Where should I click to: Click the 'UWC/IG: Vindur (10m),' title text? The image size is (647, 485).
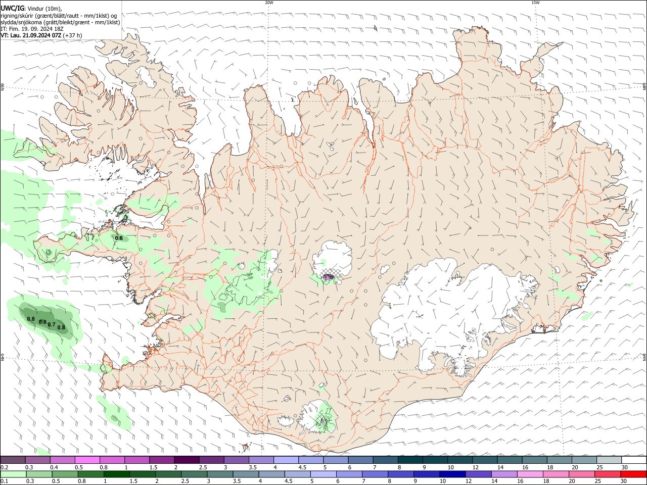(31, 9)
